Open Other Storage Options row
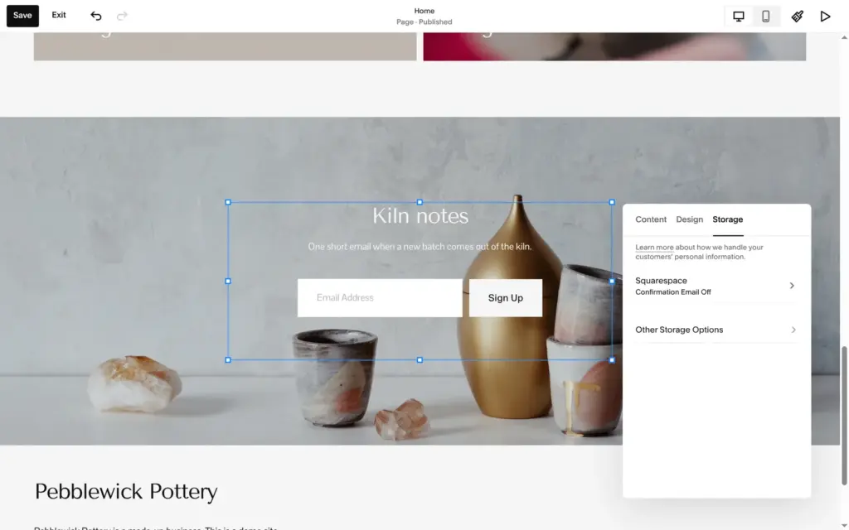 coord(716,330)
